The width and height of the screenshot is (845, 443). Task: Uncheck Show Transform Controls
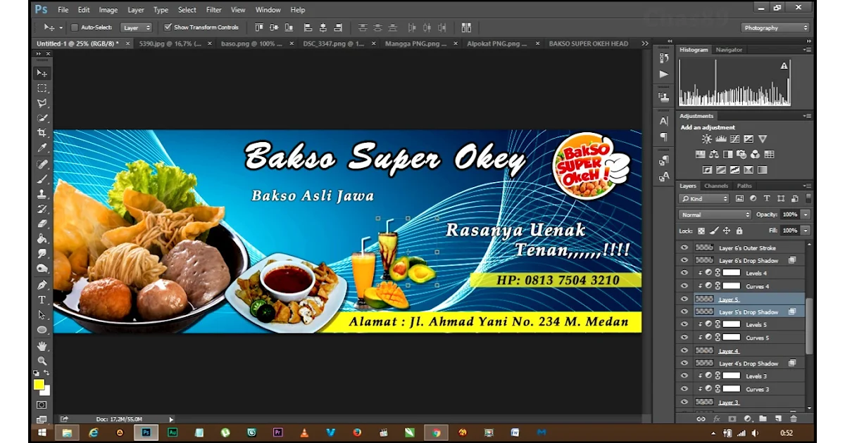(x=168, y=27)
